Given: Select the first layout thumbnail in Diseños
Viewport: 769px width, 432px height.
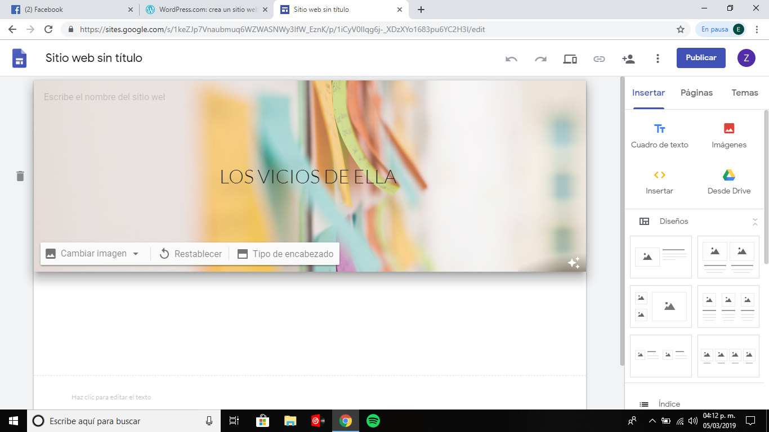Looking at the screenshot, I should coord(660,256).
